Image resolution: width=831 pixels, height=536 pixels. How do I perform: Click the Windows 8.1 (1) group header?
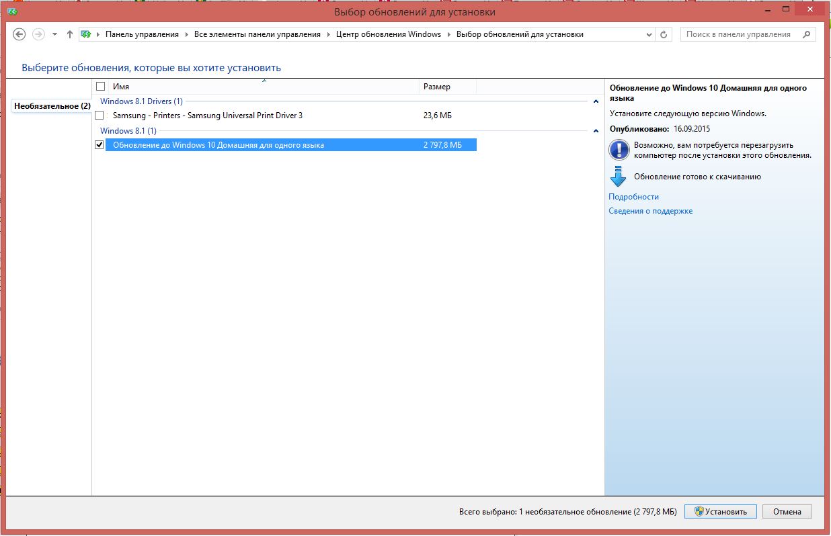click(x=128, y=131)
